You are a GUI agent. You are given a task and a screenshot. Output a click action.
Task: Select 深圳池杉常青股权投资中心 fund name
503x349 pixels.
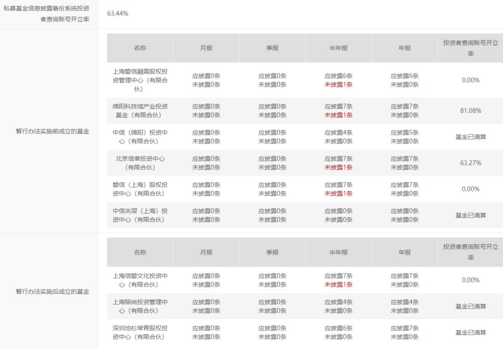(141, 332)
